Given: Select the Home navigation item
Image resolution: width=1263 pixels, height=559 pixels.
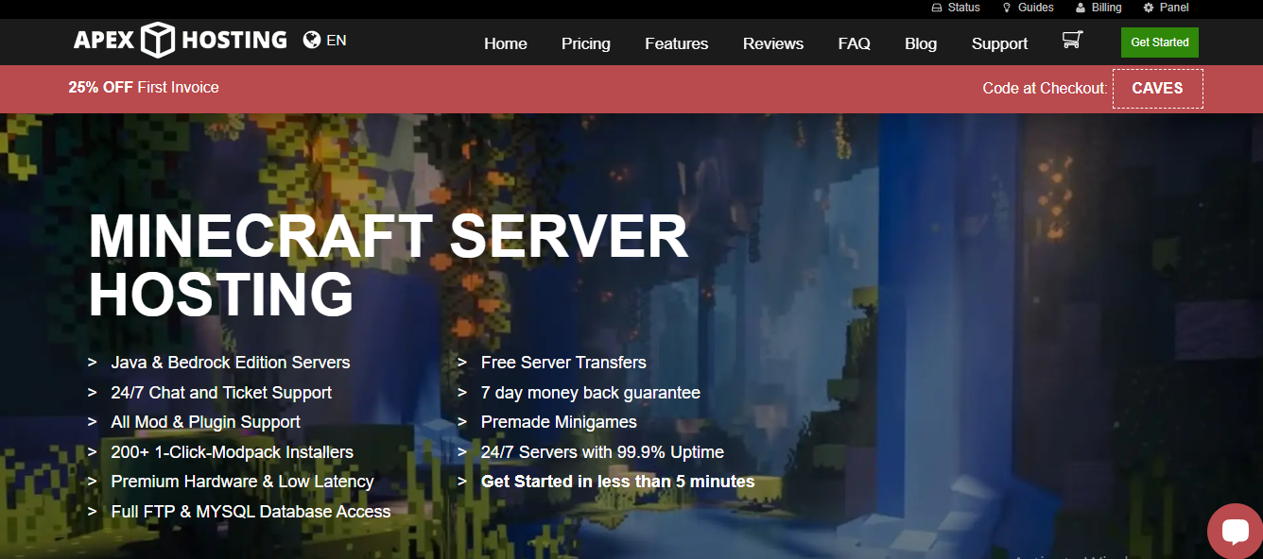Looking at the screenshot, I should coord(505,43).
